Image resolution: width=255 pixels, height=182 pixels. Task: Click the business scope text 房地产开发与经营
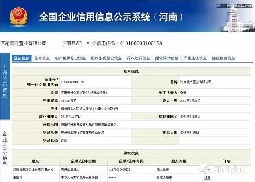point(89,125)
